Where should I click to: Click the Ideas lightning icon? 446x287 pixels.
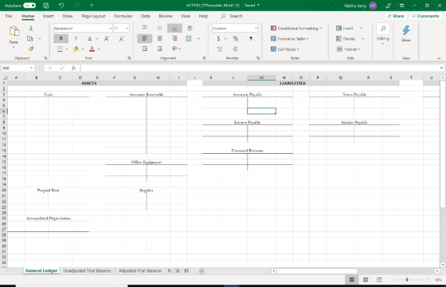click(x=406, y=30)
